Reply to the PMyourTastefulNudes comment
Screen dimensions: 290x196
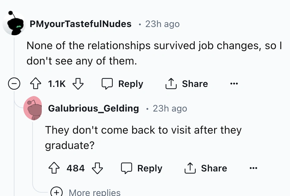pyautogui.click(x=123, y=84)
